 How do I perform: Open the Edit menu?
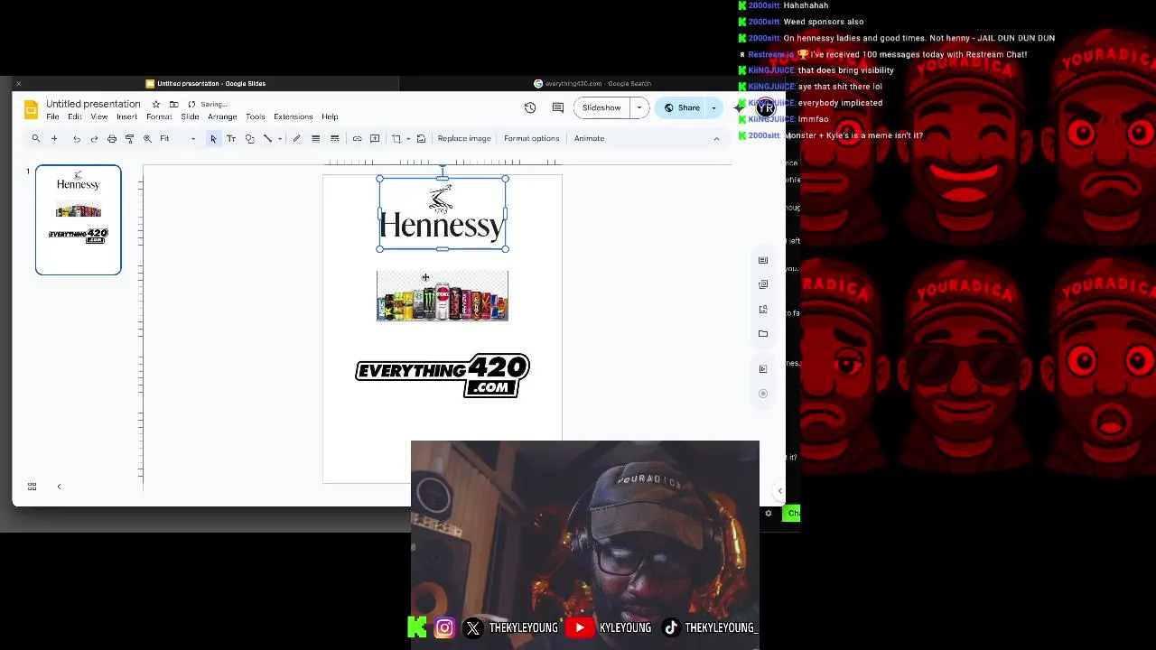(x=75, y=116)
